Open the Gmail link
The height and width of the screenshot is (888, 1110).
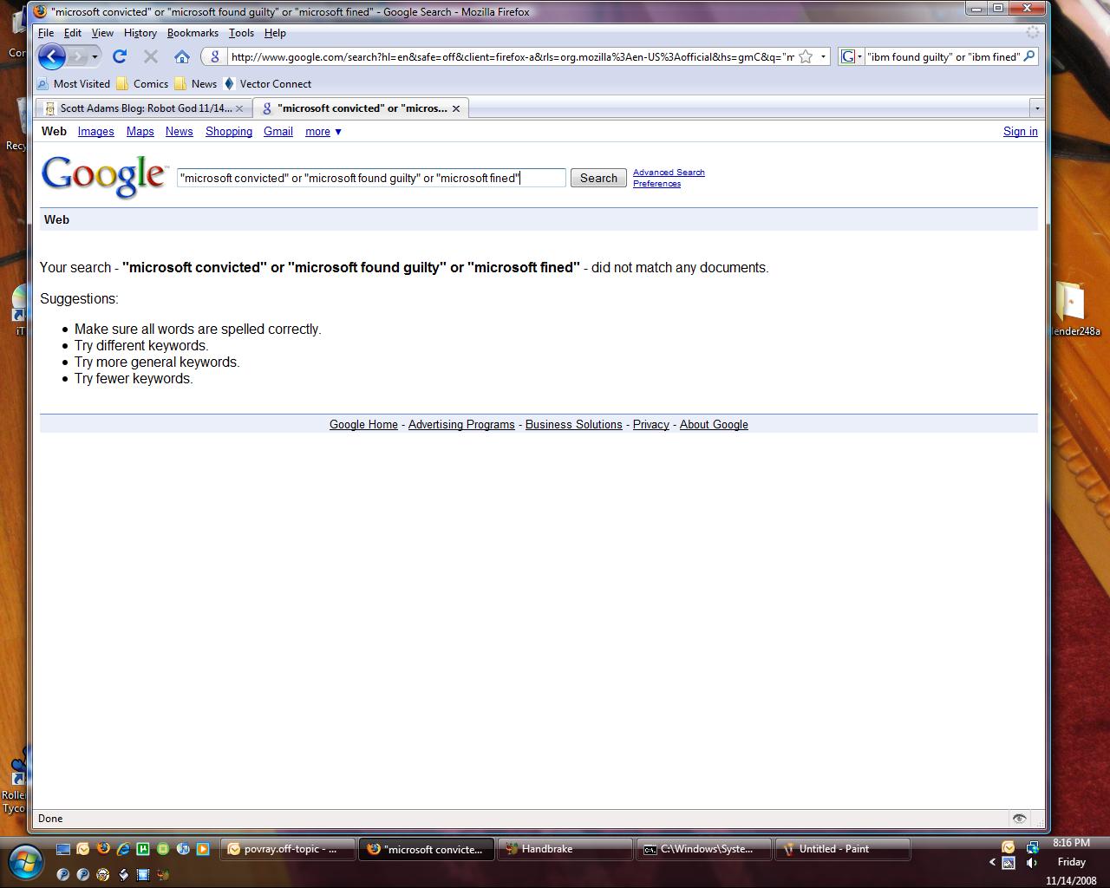tap(278, 132)
